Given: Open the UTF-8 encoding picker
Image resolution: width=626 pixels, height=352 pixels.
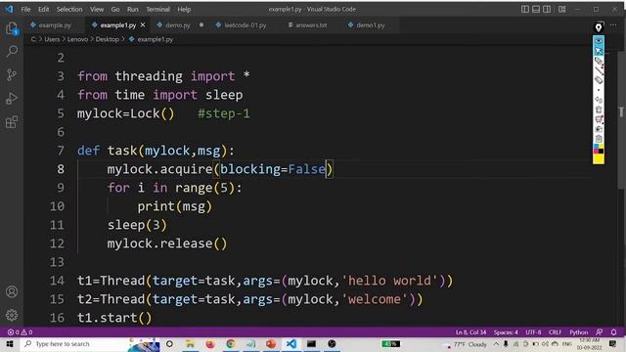Looking at the screenshot, I should [x=533, y=332].
